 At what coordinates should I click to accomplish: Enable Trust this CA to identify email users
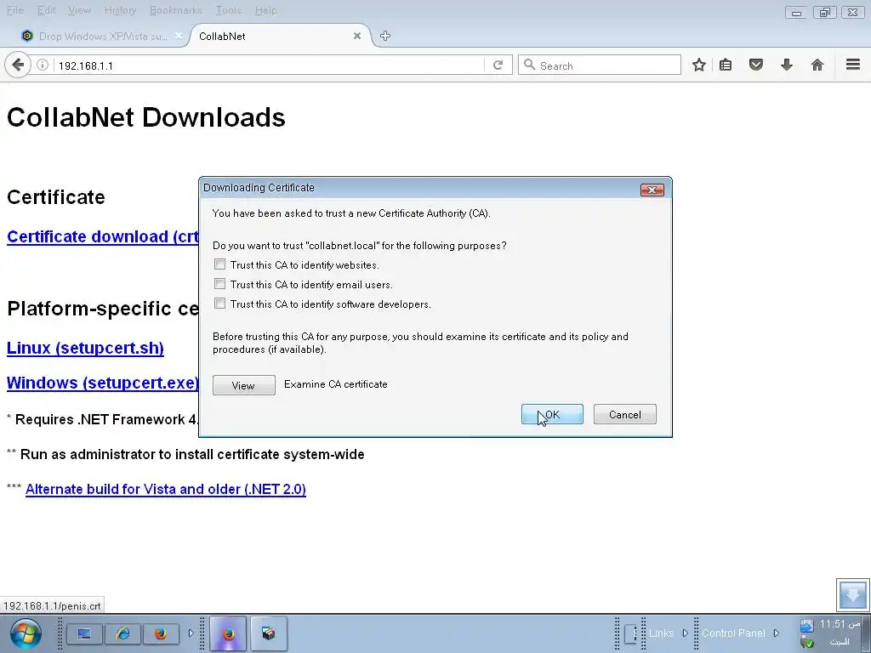coord(220,284)
